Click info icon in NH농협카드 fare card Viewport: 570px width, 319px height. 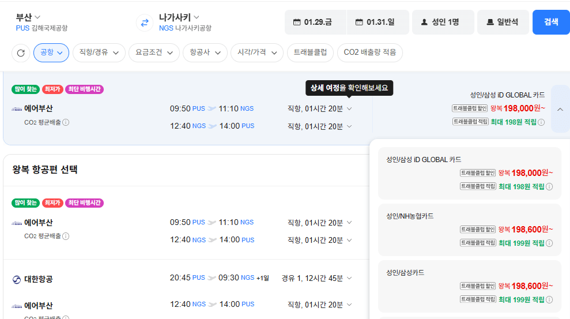(x=549, y=243)
